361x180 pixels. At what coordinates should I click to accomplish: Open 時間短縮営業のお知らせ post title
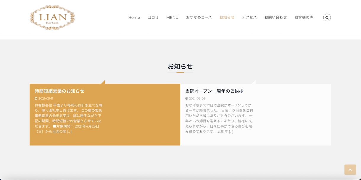pyautogui.click(x=59, y=91)
